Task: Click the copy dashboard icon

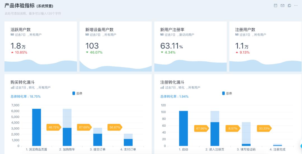Action: click(289, 6)
